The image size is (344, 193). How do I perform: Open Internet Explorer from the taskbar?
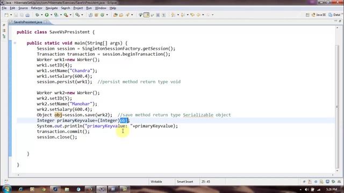(x=21, y=189)
